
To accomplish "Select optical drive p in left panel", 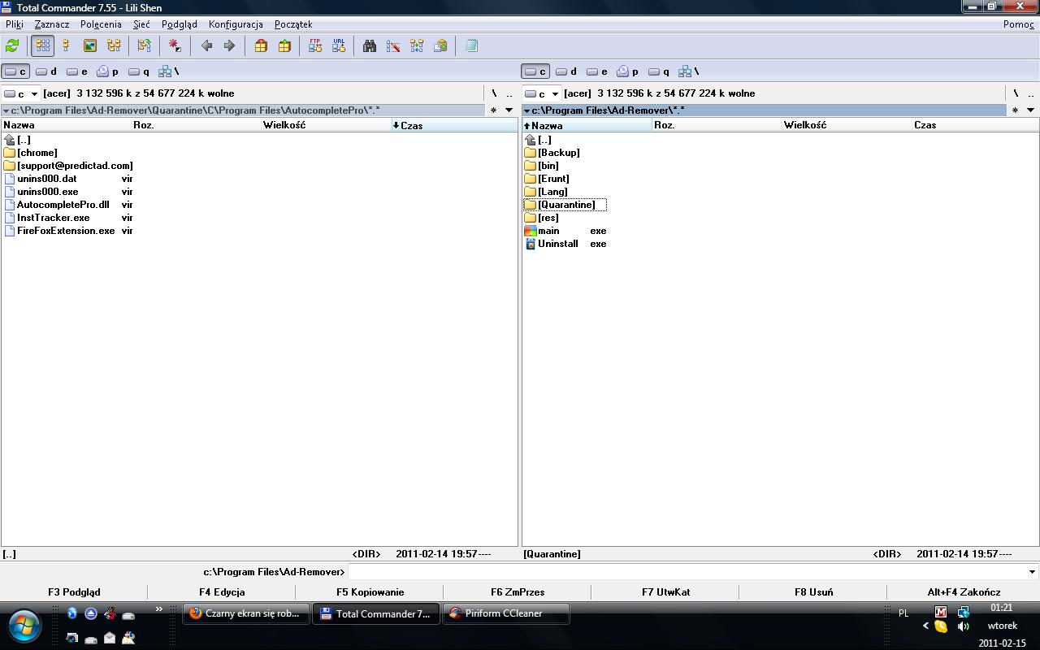I will click(x=108, y=71).
